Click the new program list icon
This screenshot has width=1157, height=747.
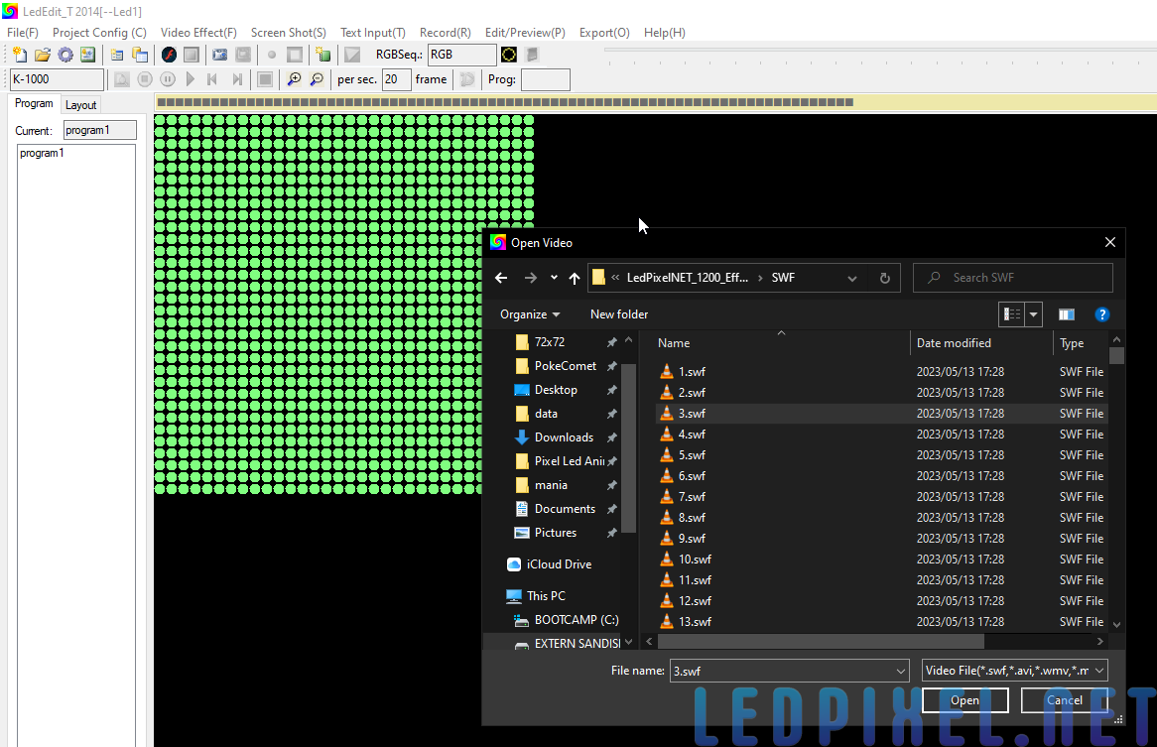[116, 55]
